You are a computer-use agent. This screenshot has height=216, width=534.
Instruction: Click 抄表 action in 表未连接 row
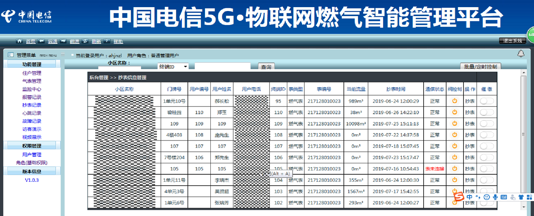click(x=470, y=169)
